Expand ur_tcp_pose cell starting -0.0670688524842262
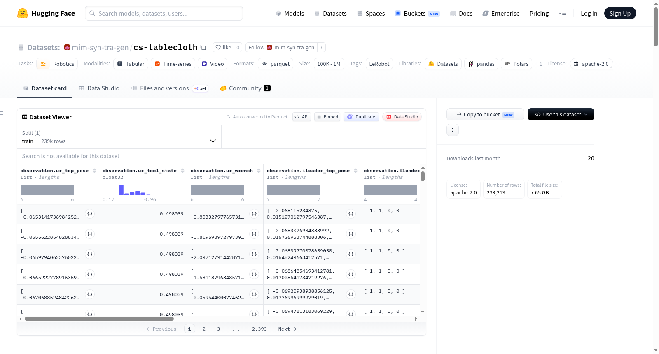Viewport: 659px width, 354px height. [x=90, y=294]
